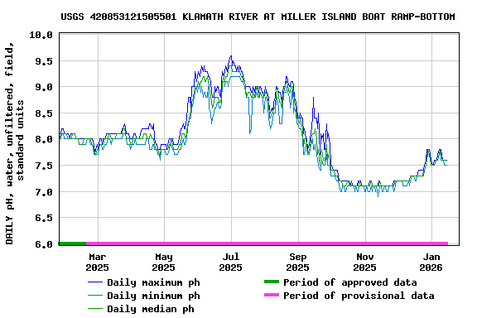Click the 10.0 y-axis tick label

coord(41,35)
